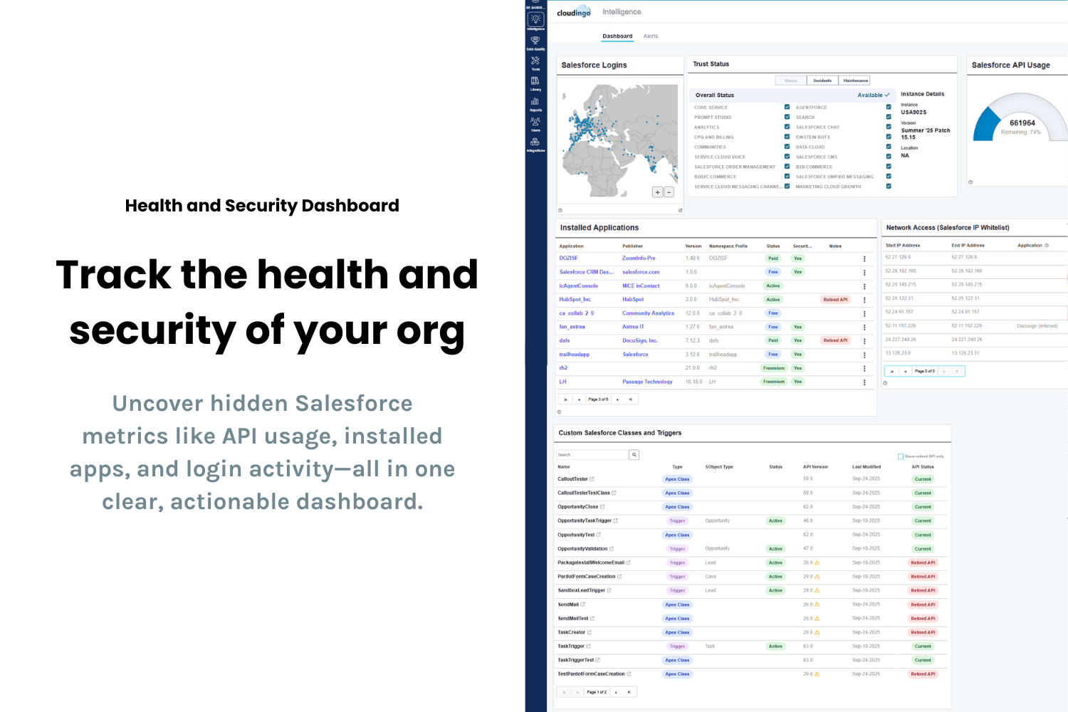
Task: Toggle the Core Service status checkbox
Action: (787, 107)
